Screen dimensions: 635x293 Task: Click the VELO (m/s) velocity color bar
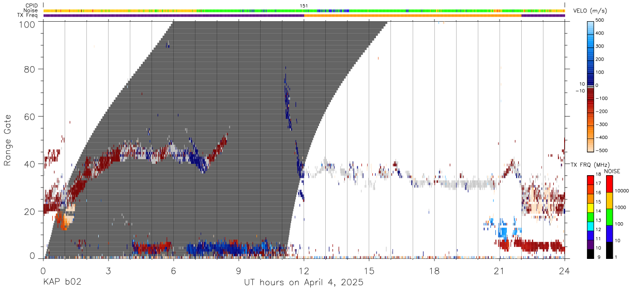click(x=590, y=85)
